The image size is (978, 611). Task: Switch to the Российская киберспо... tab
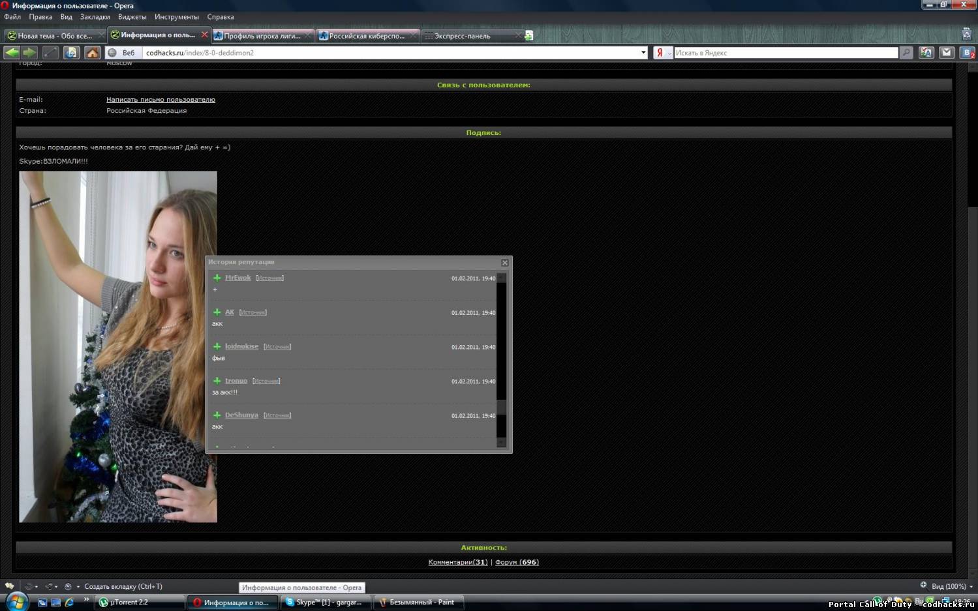point(367,36)
